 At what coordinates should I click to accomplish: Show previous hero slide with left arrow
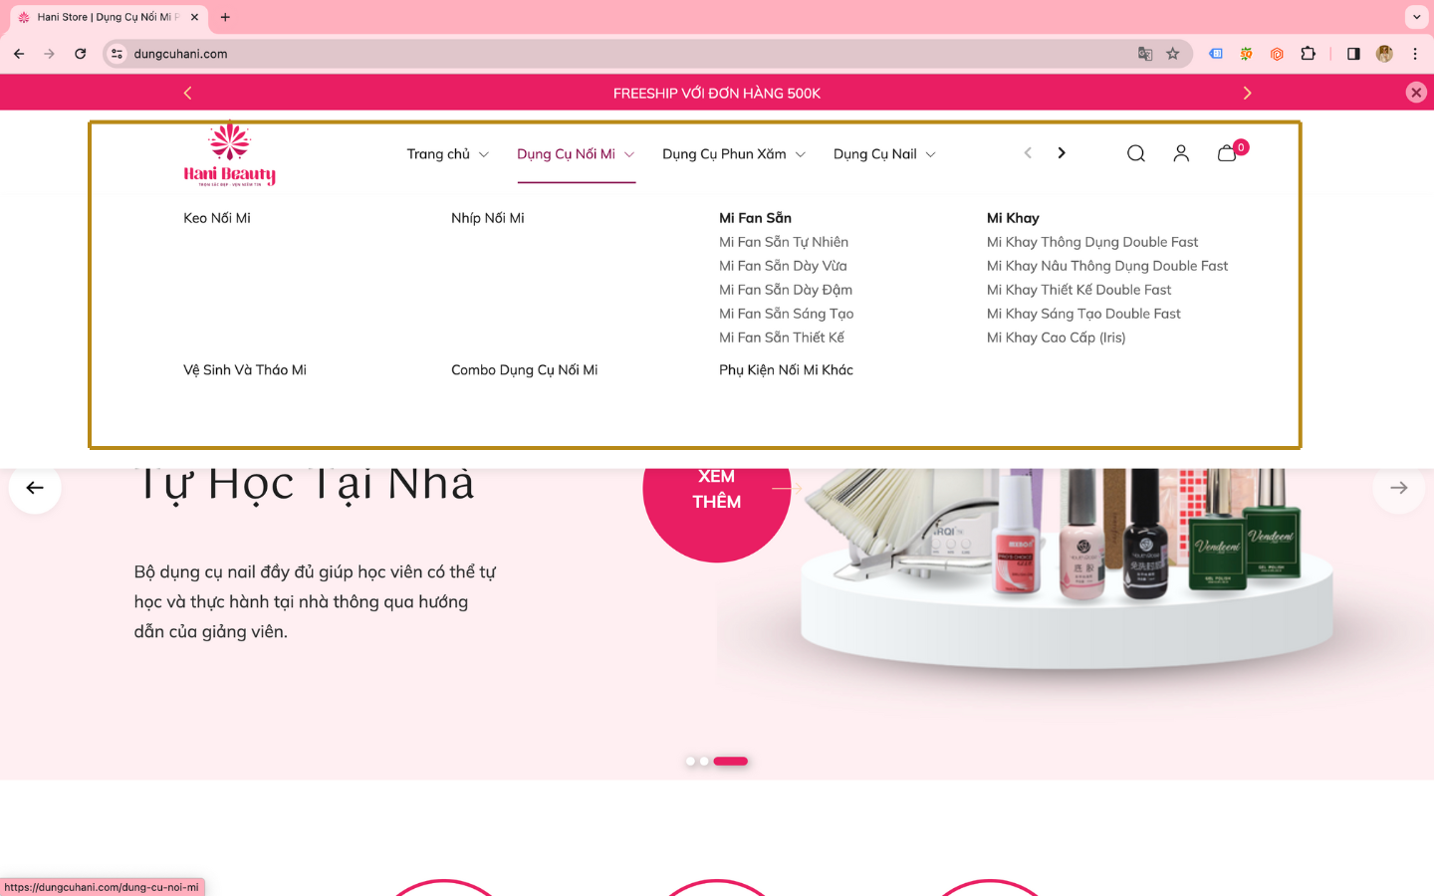click(x=35, y=488)
